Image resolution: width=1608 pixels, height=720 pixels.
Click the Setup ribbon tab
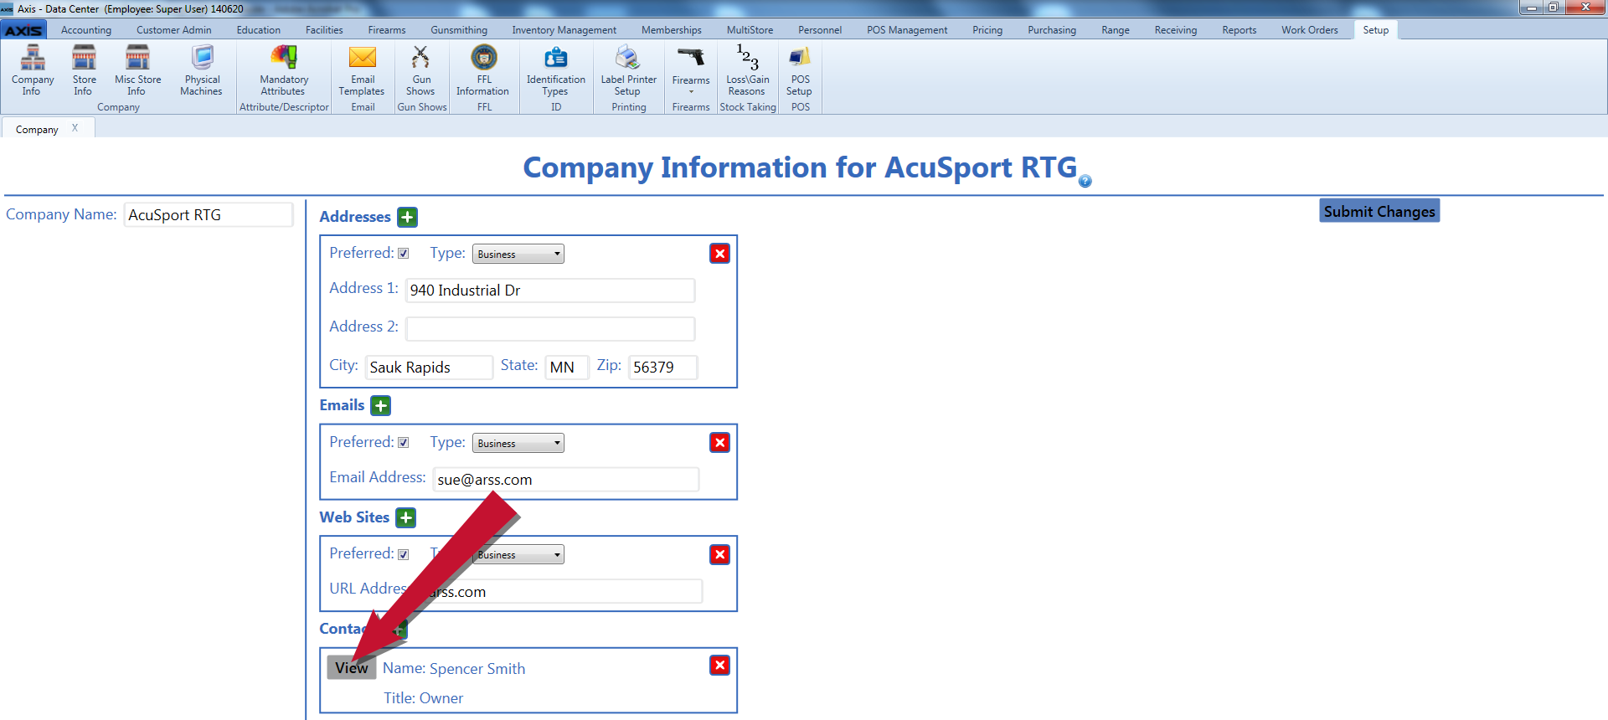pos(1376,30)
